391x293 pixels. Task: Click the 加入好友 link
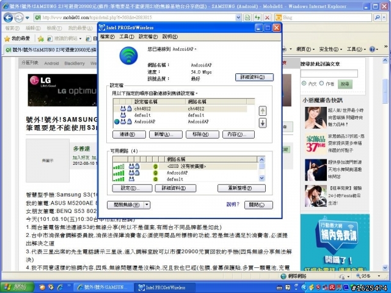(81, 157)
